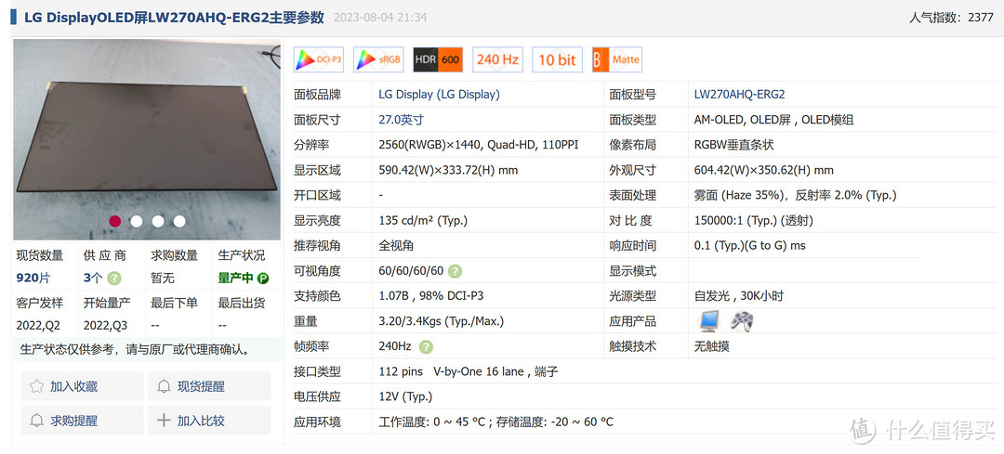Open the LG Display (LG Display) brand link
The height and width of the screenshot is (454, 1004).
coord(439,95)
